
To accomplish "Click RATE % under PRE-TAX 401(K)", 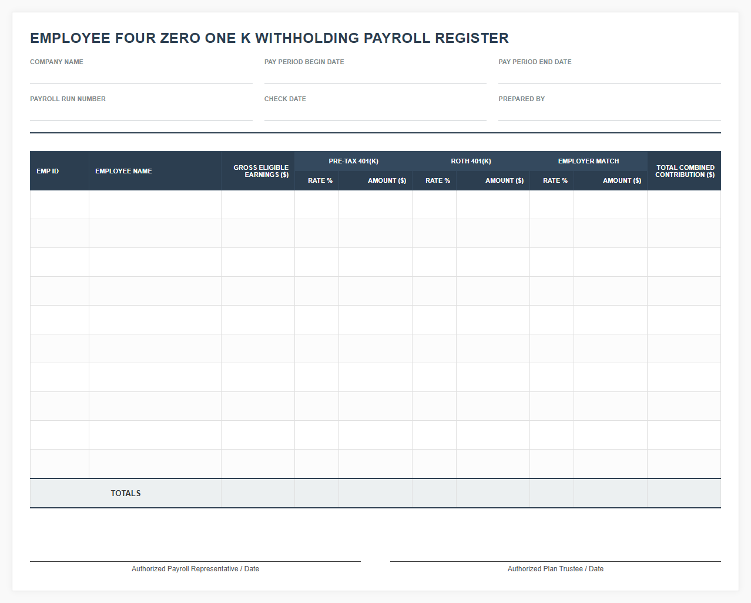I will (x=317, y=180).
